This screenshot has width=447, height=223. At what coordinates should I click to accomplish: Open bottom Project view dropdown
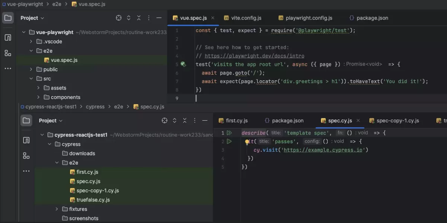(x=51, y=120)
